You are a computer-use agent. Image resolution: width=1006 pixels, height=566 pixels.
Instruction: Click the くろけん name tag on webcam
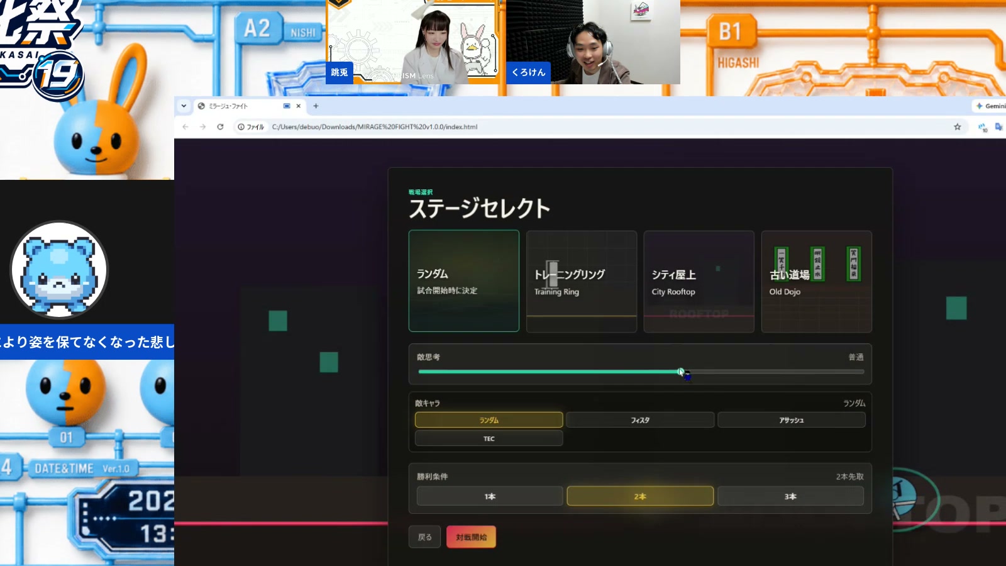coord(528,72)
